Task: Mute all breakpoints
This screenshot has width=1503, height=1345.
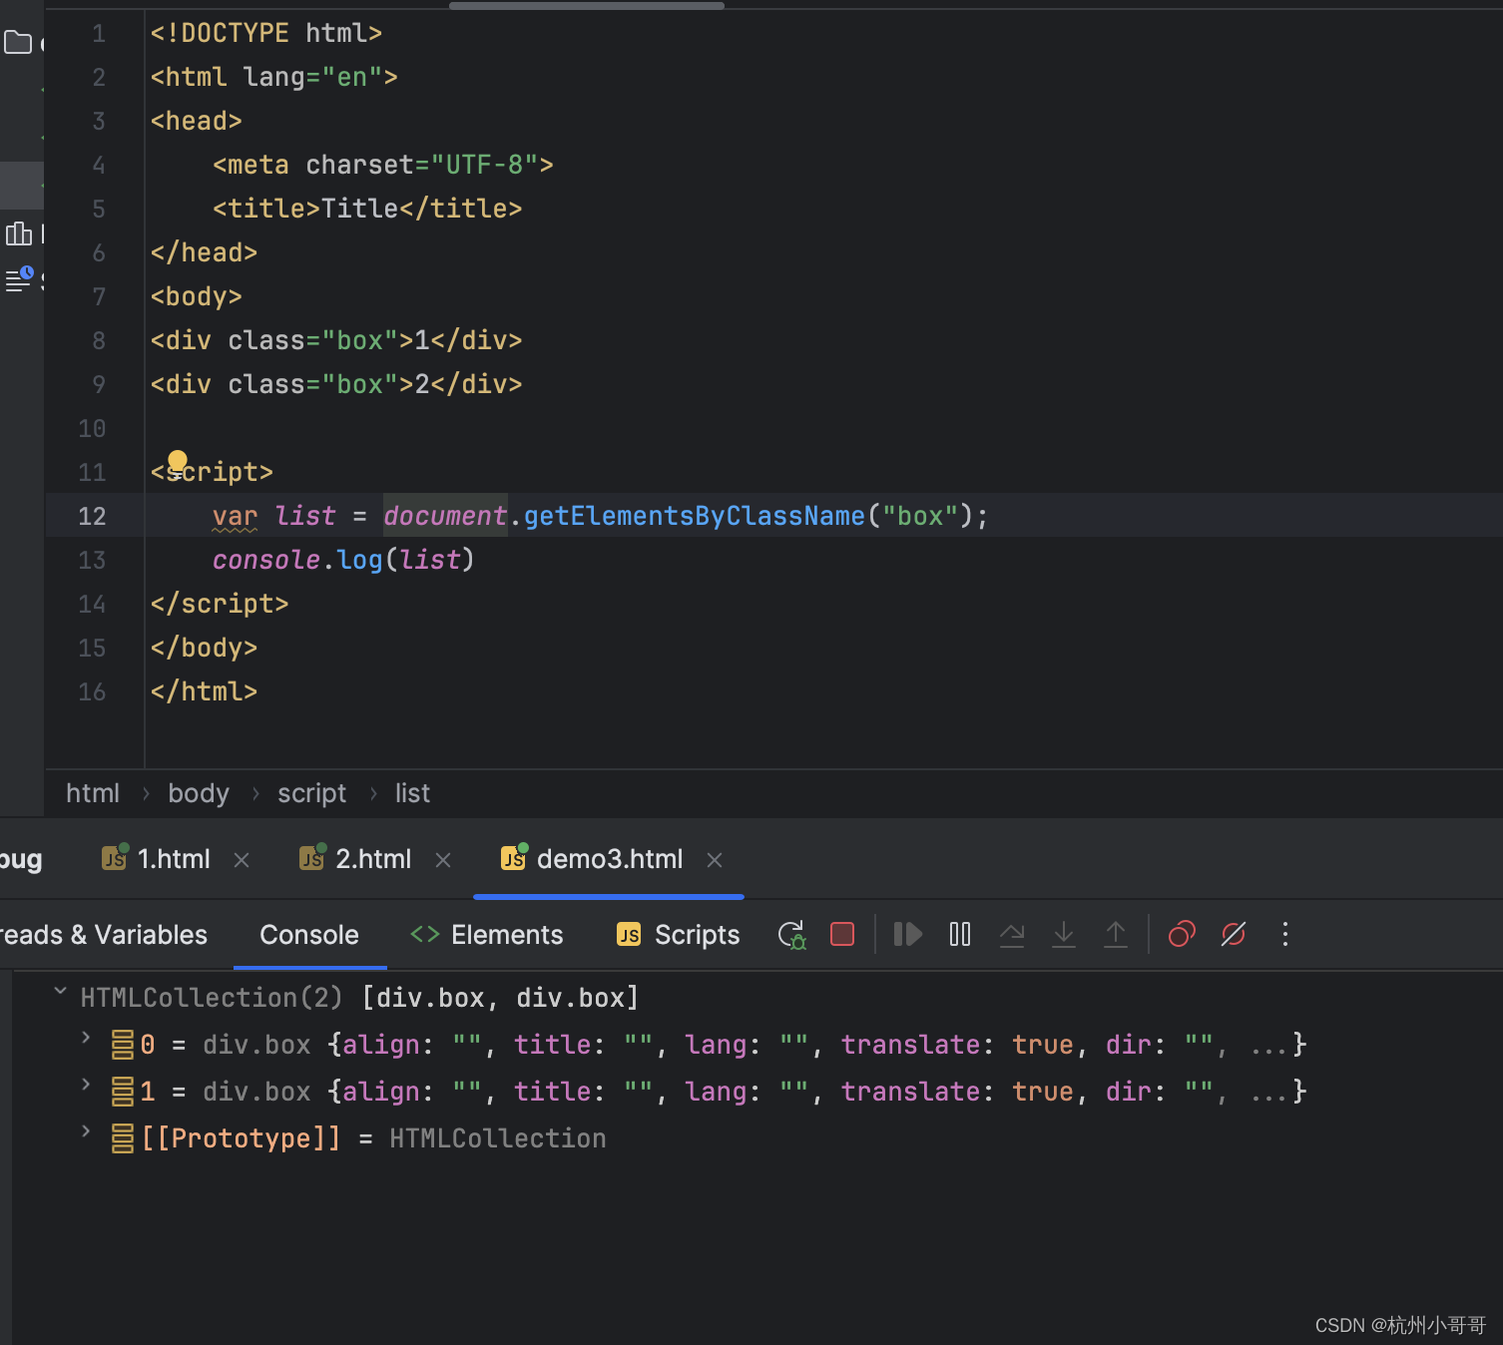Action: [x=1234, y=934]
